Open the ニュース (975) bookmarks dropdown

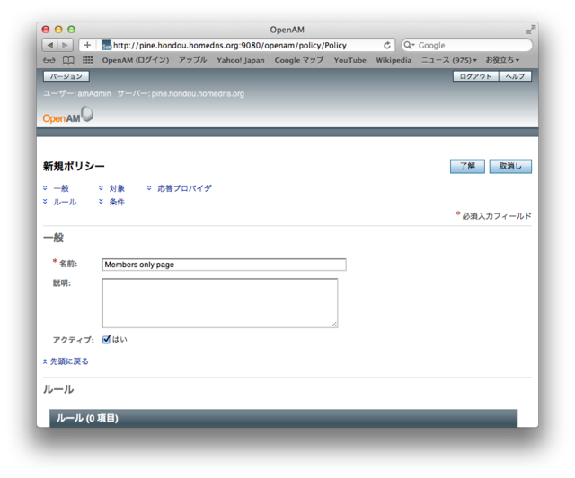[x=449, y=60]
